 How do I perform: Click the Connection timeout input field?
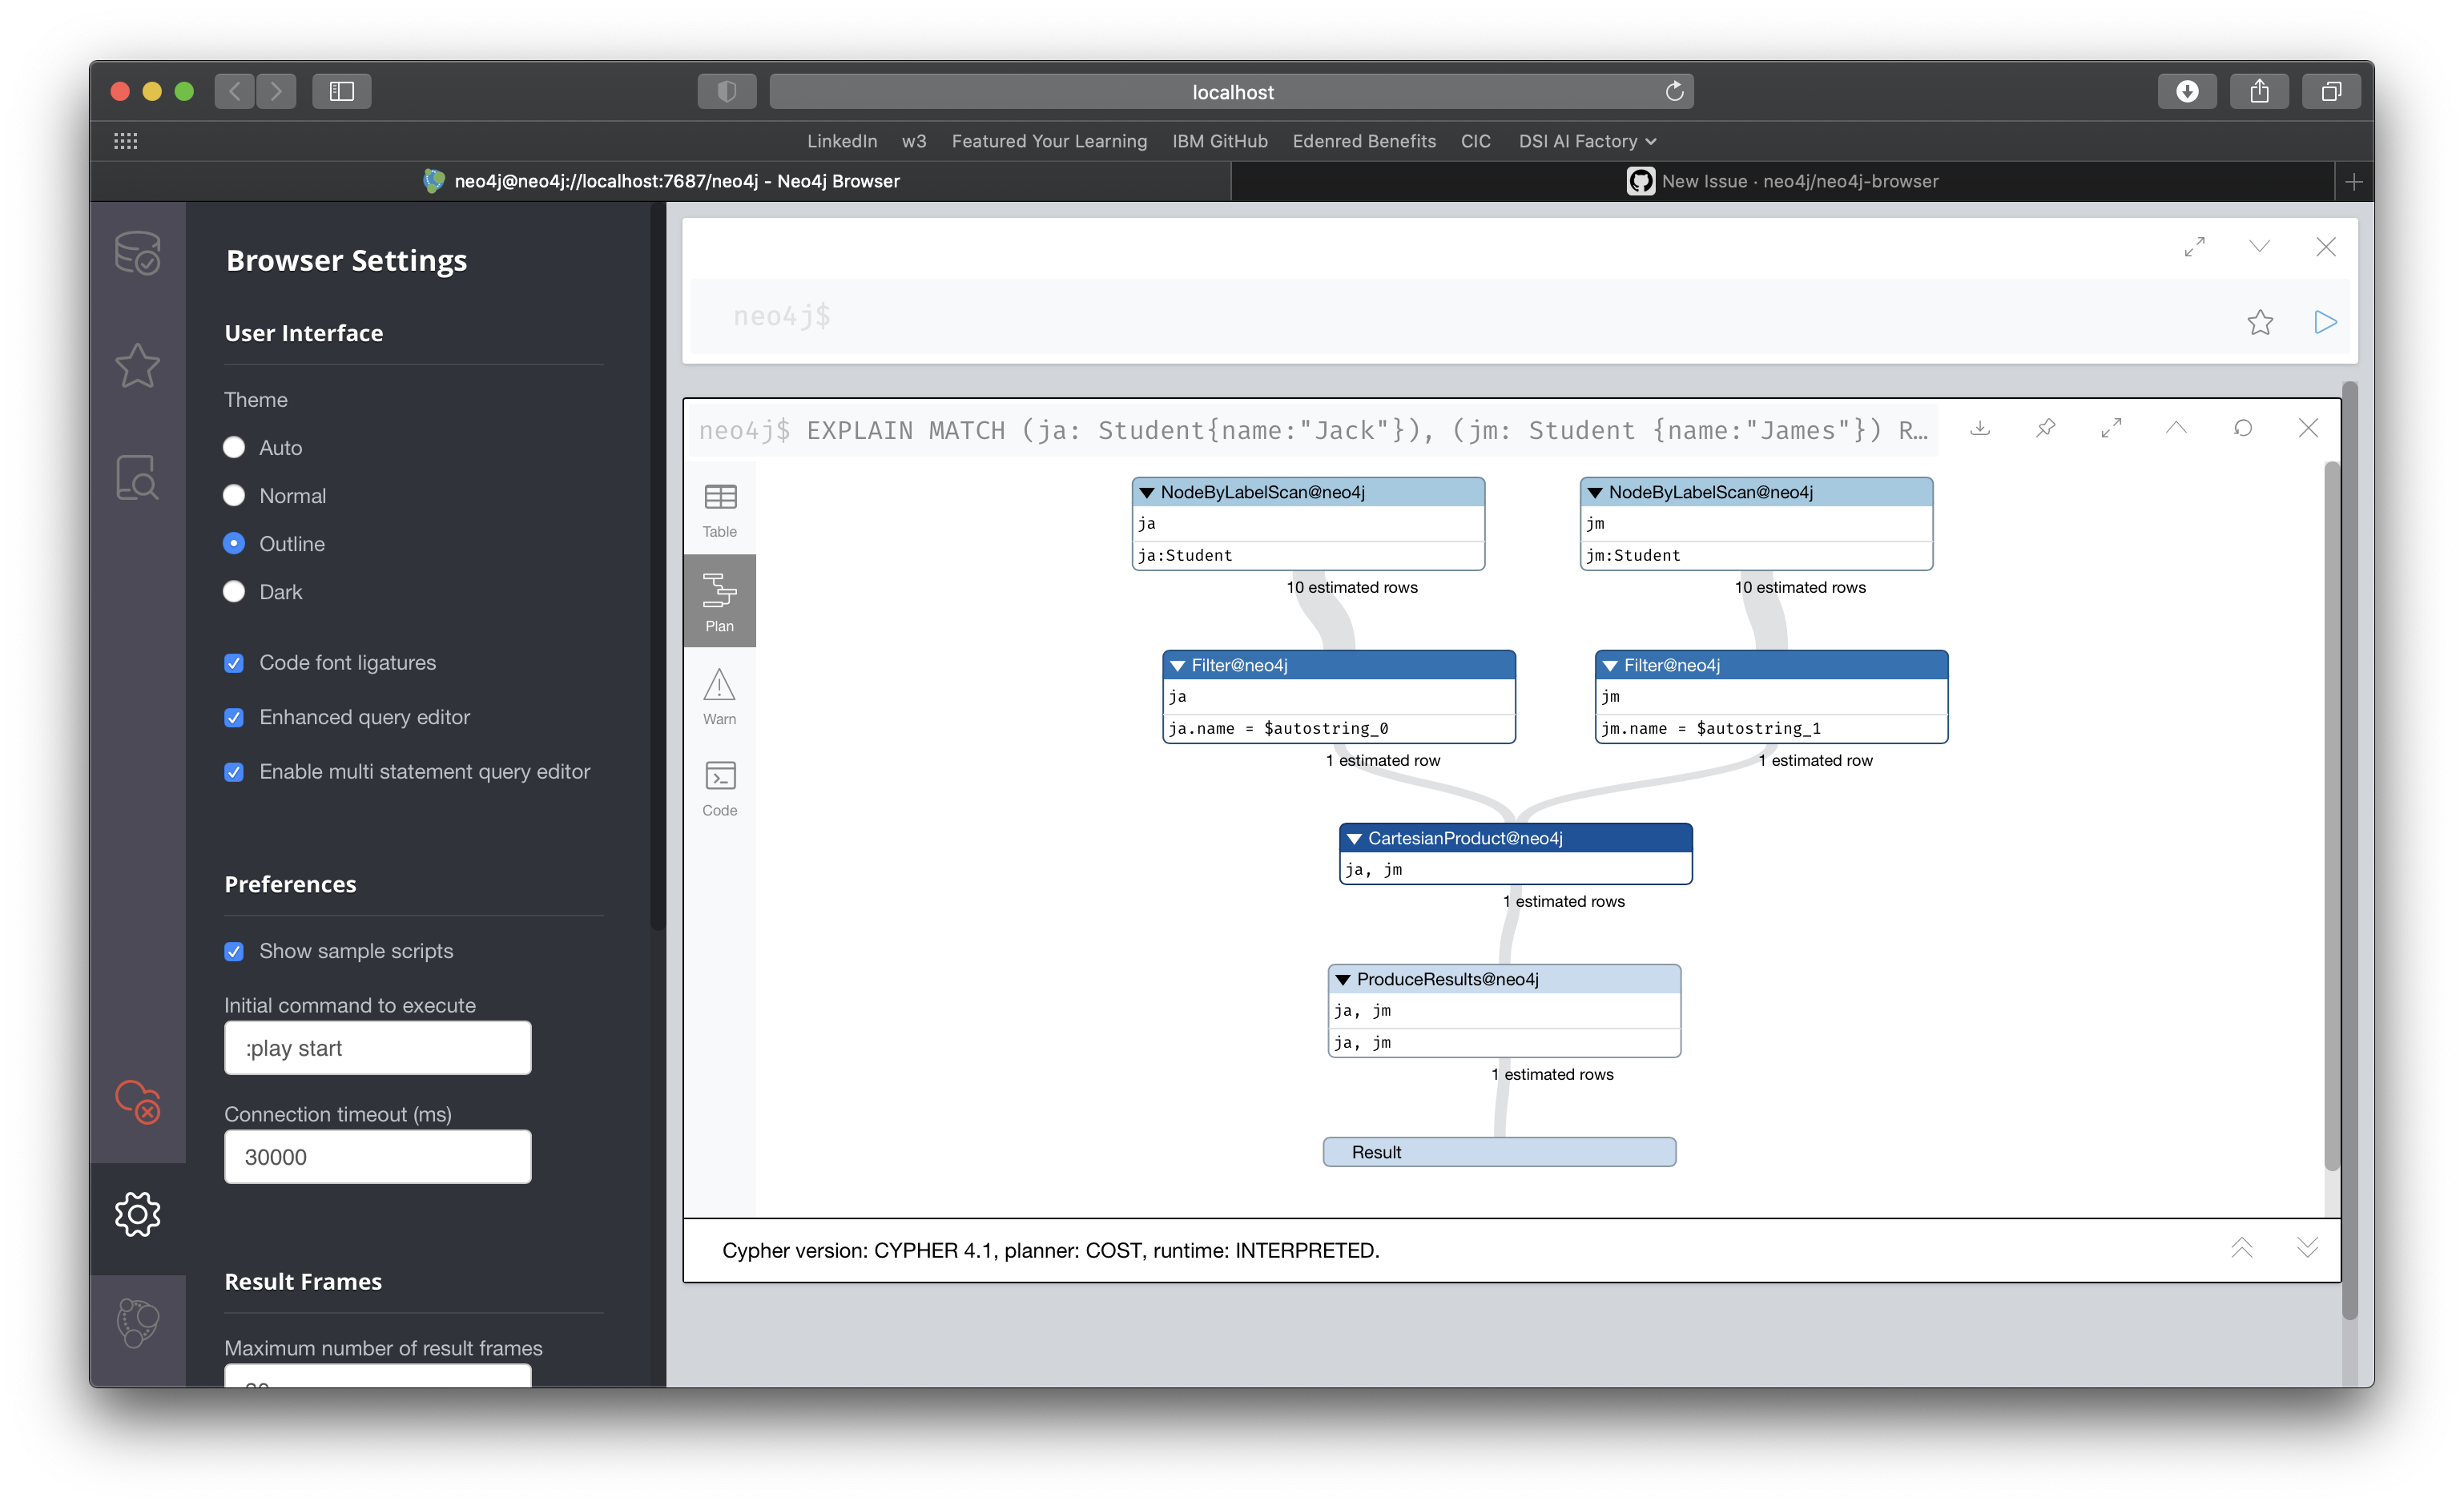tap(377, 1156)
